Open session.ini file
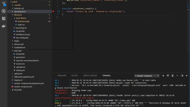The width and height of the screenshot is (190, 107). click(20, 64)
